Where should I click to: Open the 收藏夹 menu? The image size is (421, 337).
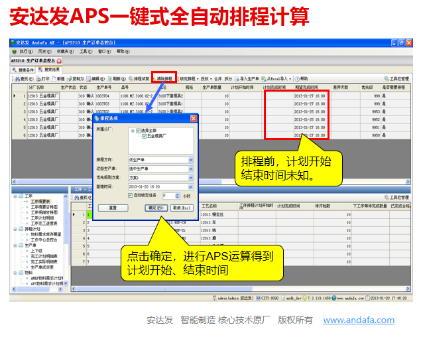point(65,51)
